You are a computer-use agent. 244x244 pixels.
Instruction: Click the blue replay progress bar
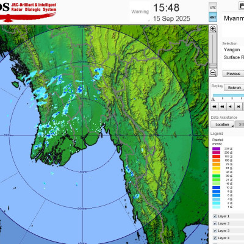tap(228, 95)
